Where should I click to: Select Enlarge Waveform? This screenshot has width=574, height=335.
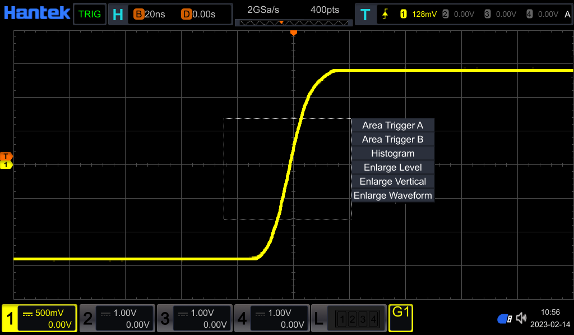pos(392,195)
